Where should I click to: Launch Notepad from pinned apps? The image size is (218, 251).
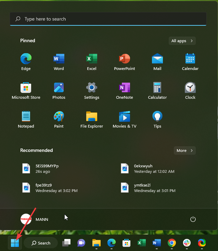click(x=26, y=120)
